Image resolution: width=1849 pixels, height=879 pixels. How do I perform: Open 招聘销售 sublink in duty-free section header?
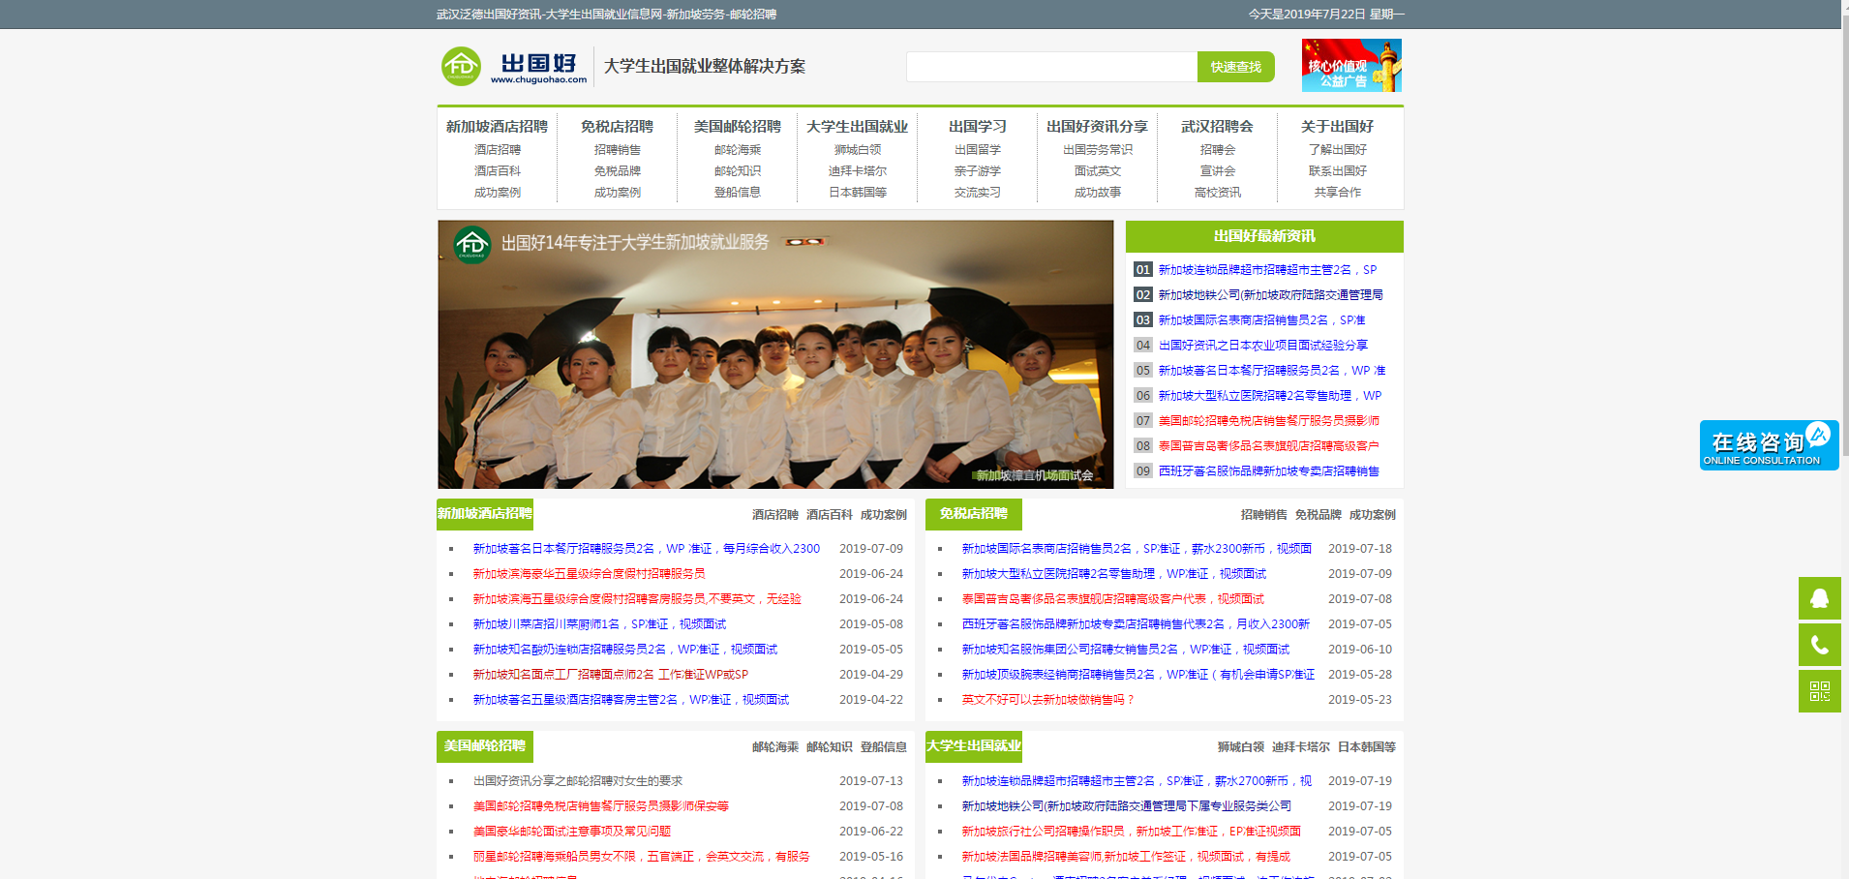pos(1264,515)
